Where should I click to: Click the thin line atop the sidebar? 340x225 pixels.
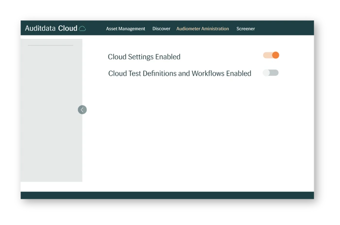pos(51,45)
